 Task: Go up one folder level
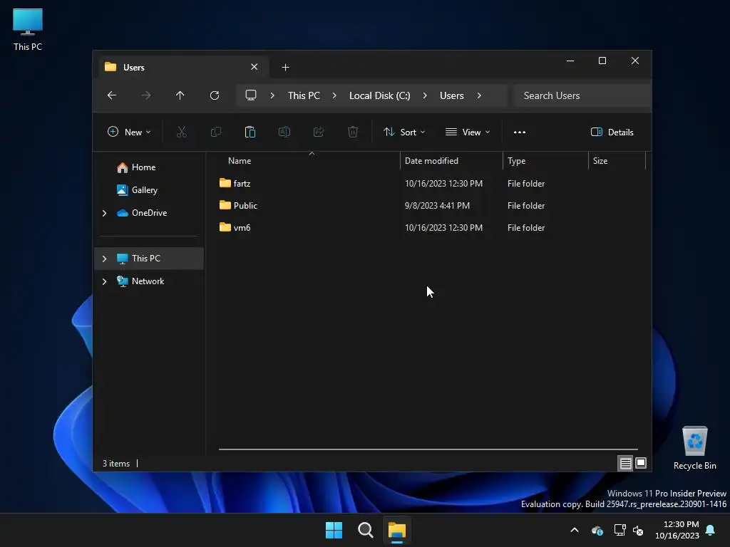pos(180,95)
